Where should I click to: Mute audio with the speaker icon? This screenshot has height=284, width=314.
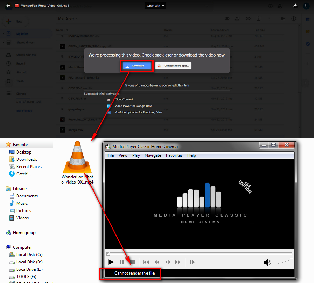(267, 262)
